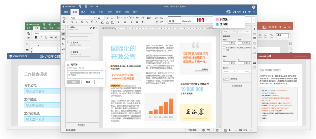Open the About info icon in left sidebar

click(x=63, y=54)
